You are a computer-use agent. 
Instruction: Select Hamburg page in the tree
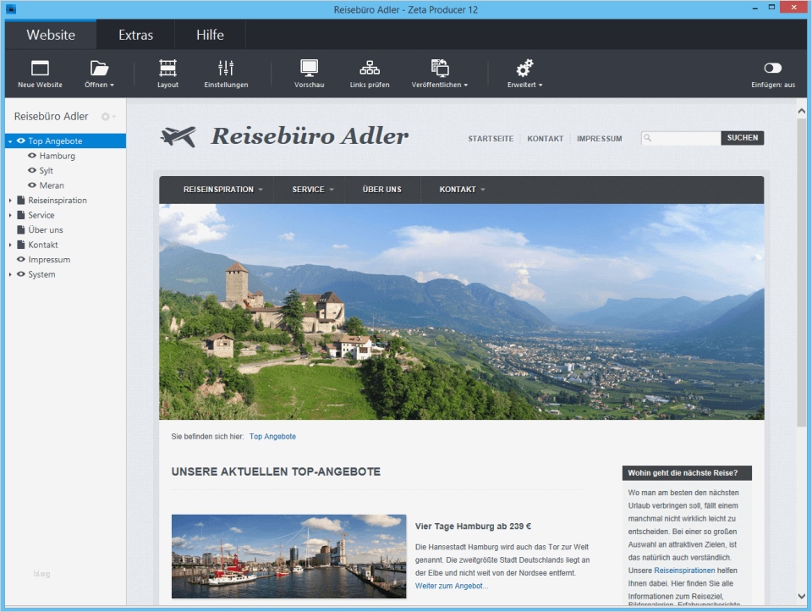pyautogui.click(x=57, y=156)
